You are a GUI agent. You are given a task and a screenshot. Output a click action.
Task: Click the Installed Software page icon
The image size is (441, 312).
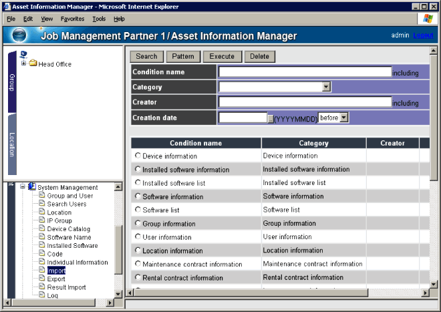tap(41, 246)
